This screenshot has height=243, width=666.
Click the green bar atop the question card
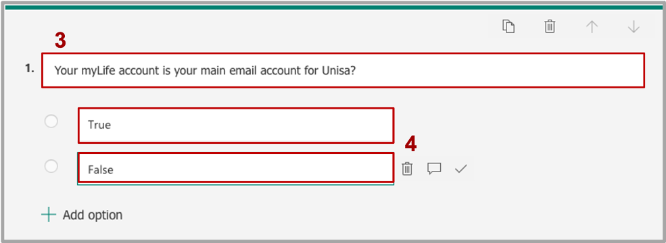(333, 7)
